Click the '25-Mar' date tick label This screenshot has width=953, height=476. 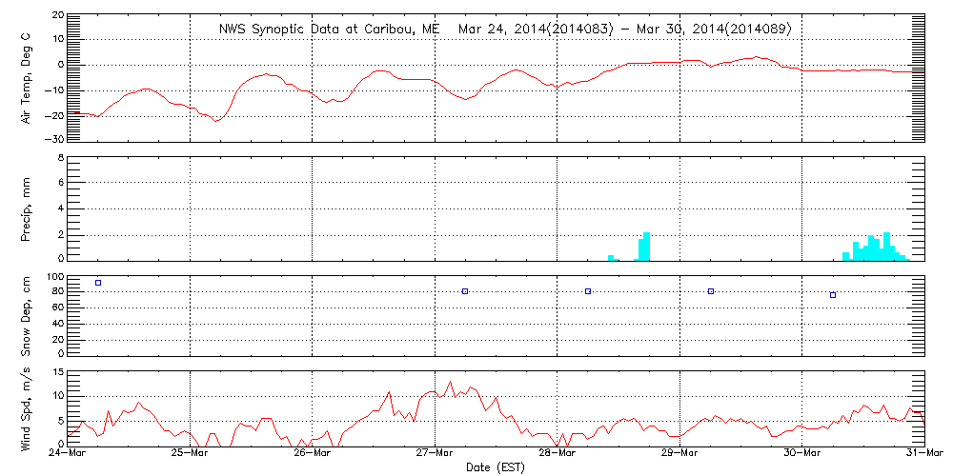coord(191,454)
